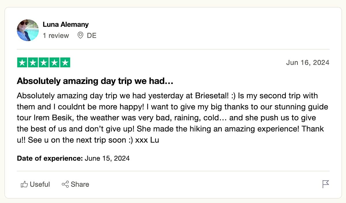Click the second green rating star
This screenshot has width=346, height=203.
[x=33, y=63]
